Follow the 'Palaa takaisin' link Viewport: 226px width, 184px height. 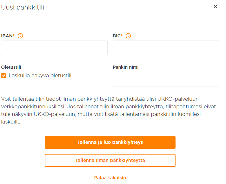[110, 178]
